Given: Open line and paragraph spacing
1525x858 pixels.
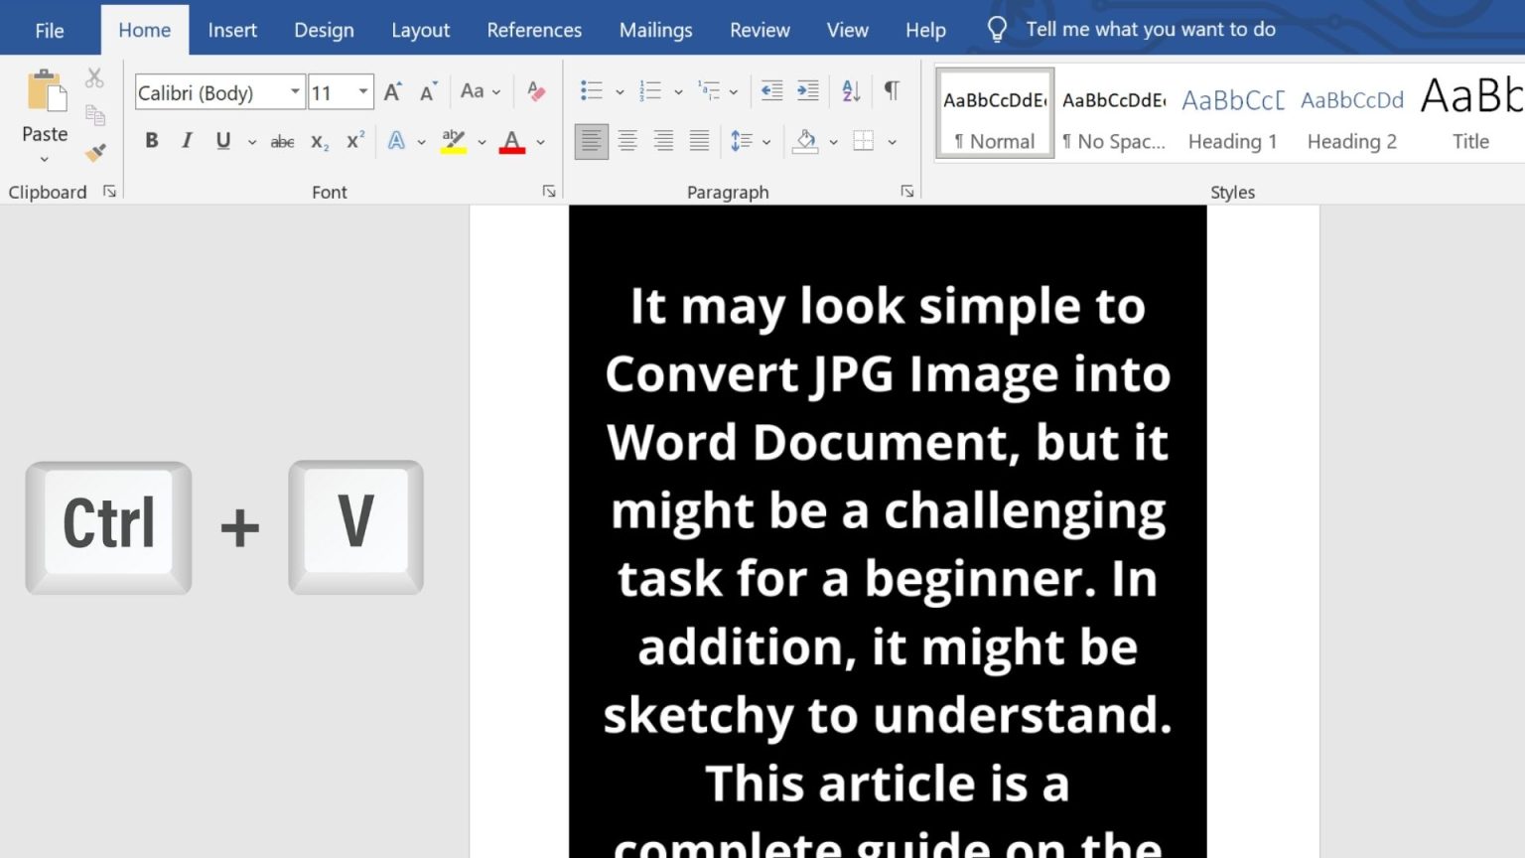Looking at the screenshot, I should point(742,141).
